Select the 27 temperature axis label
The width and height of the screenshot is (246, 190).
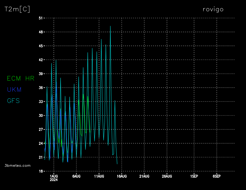[40, 129]
